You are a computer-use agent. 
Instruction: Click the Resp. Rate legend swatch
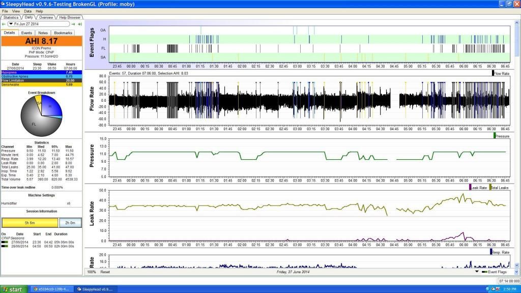tap(491, 252)
